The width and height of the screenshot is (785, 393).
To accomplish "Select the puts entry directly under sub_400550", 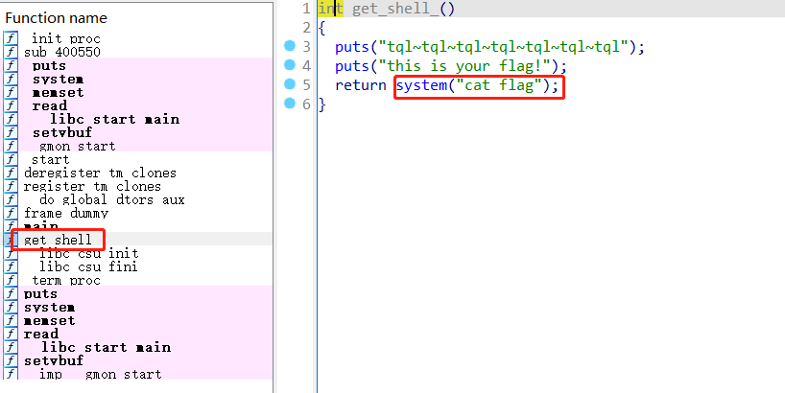I will [49, 65].
